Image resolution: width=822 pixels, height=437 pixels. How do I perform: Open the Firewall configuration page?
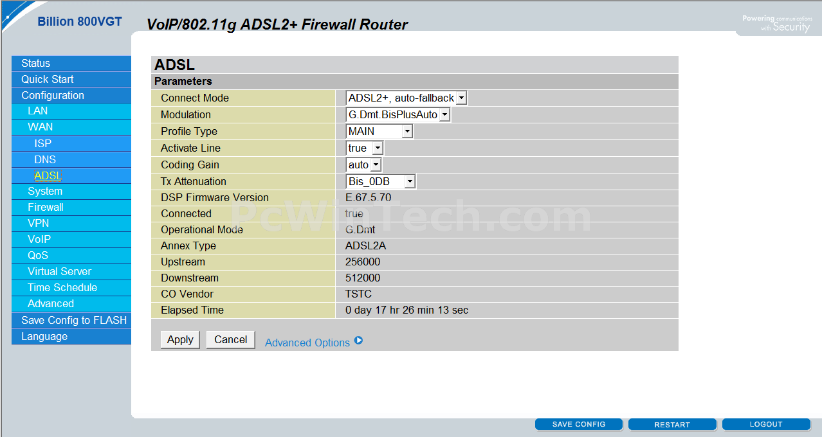tap(46, 207)
